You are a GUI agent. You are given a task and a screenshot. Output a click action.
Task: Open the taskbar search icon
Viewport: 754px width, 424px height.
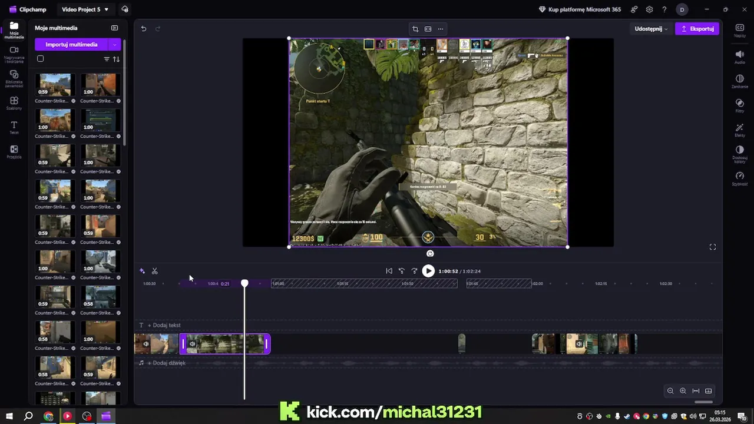pos(28,416)
